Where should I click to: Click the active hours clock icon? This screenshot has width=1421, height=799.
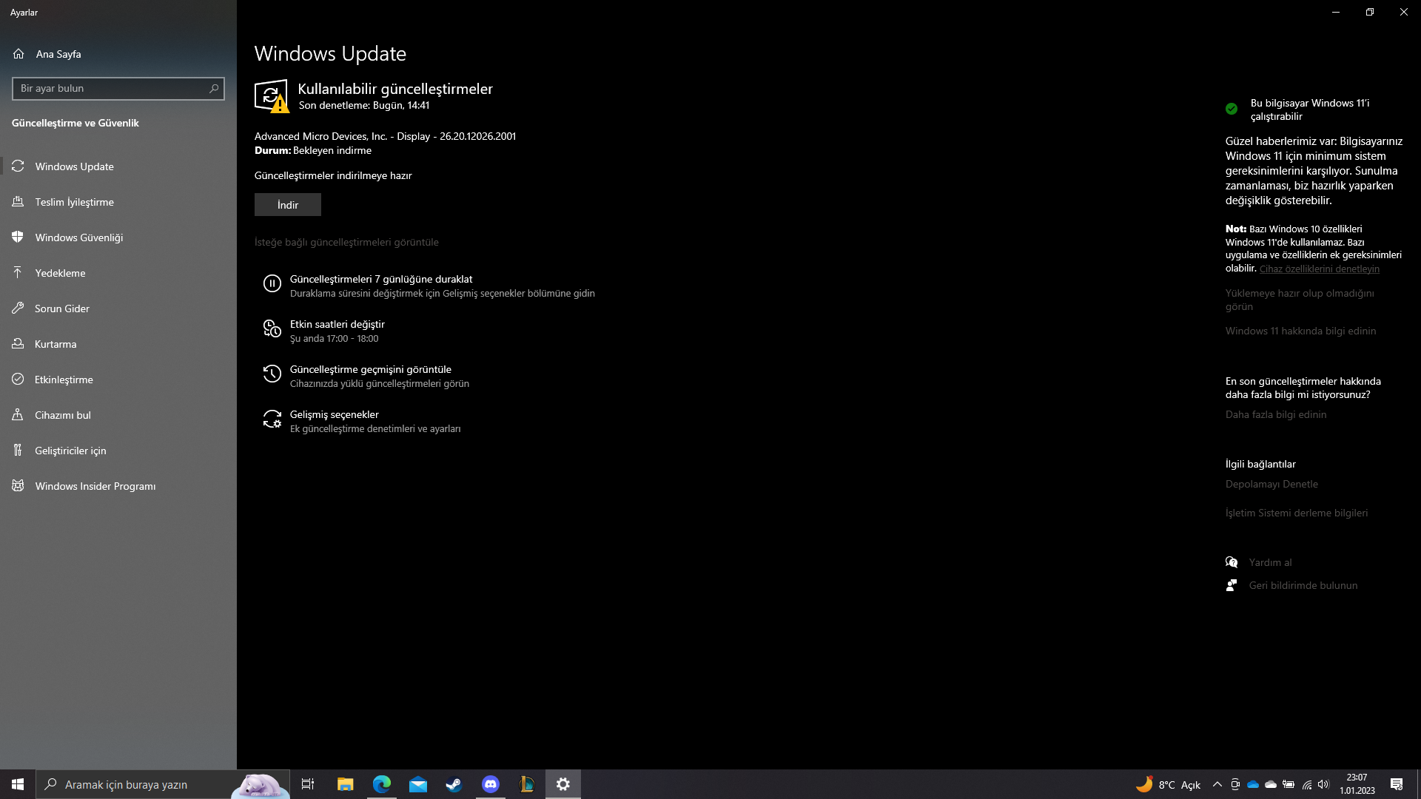pyautogui.click(x=272, y=328)
